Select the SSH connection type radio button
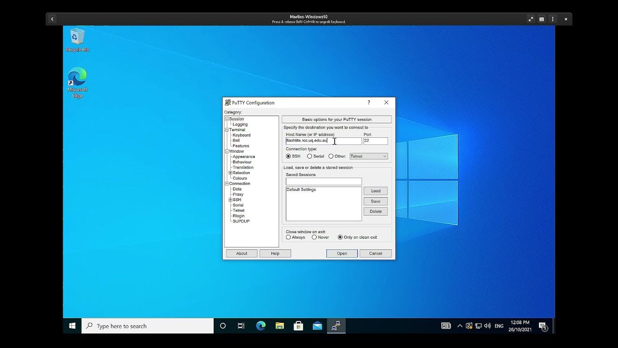 tap(288, 156)
